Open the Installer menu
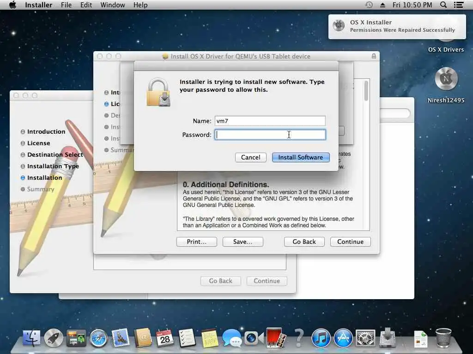Image resolution: width=473 pixels, height=354 pixels. point(39,5)
